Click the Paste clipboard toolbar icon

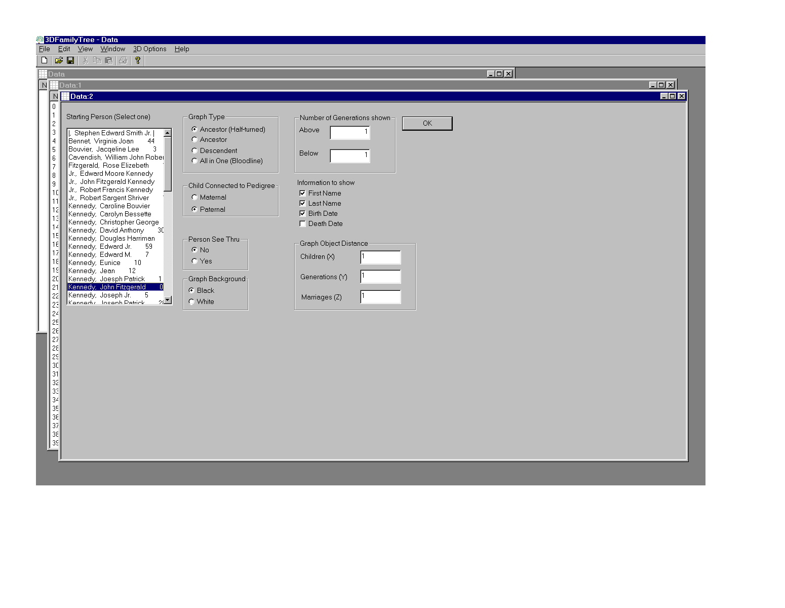[x=109, y=60]
